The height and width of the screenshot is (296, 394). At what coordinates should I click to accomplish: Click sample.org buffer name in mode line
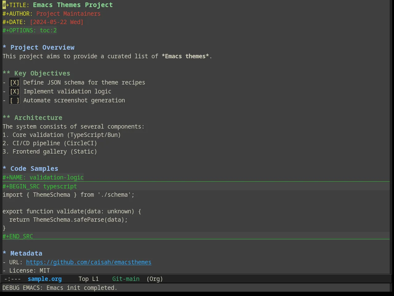click(x=45, y=279)
